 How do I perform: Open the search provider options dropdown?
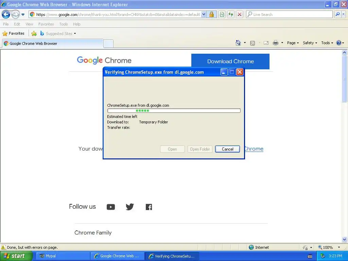[343, 15]
